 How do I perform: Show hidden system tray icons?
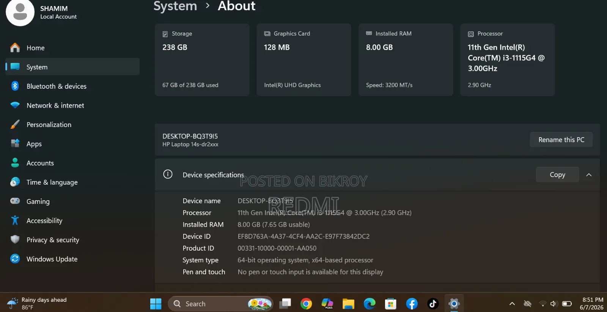(x=512, y=304)
